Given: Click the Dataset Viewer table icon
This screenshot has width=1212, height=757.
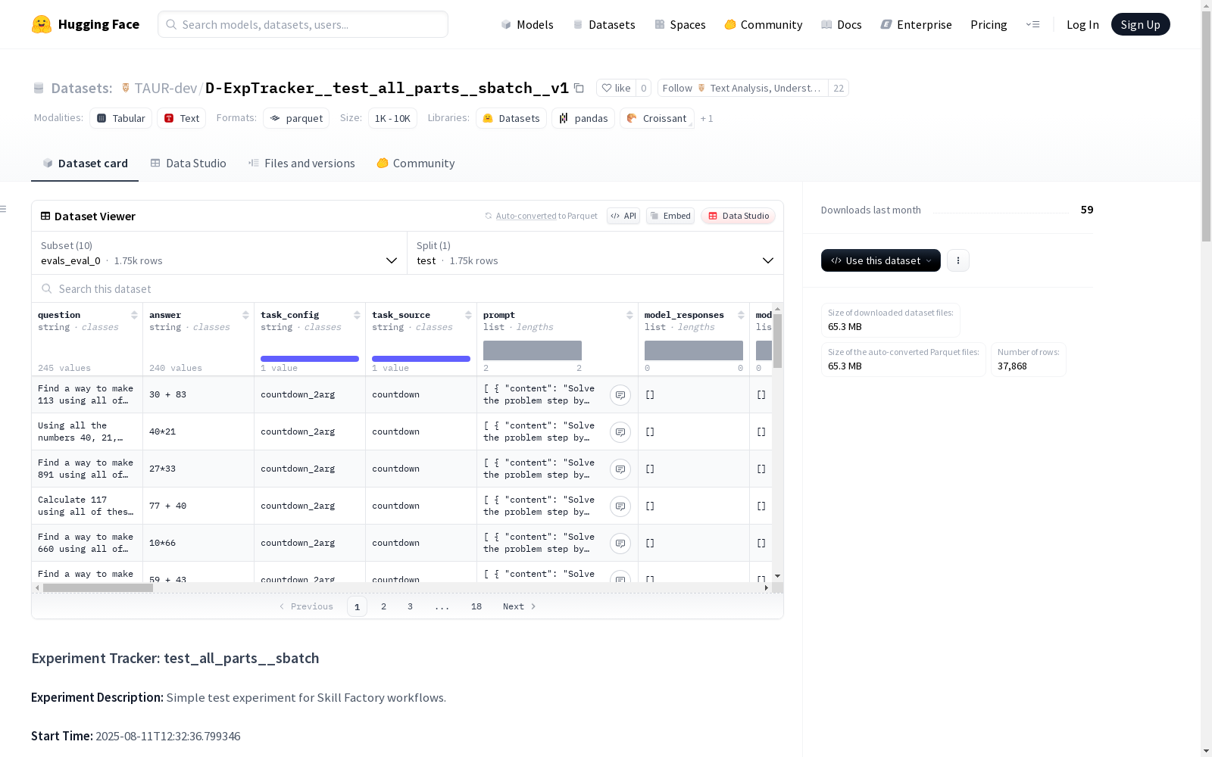Looking at the screenshot, I should (x=45, y=216).
